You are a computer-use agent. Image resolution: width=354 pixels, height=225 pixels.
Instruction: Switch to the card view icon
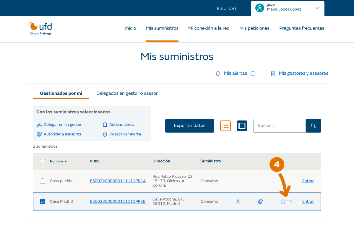click(x=242, y=125)
